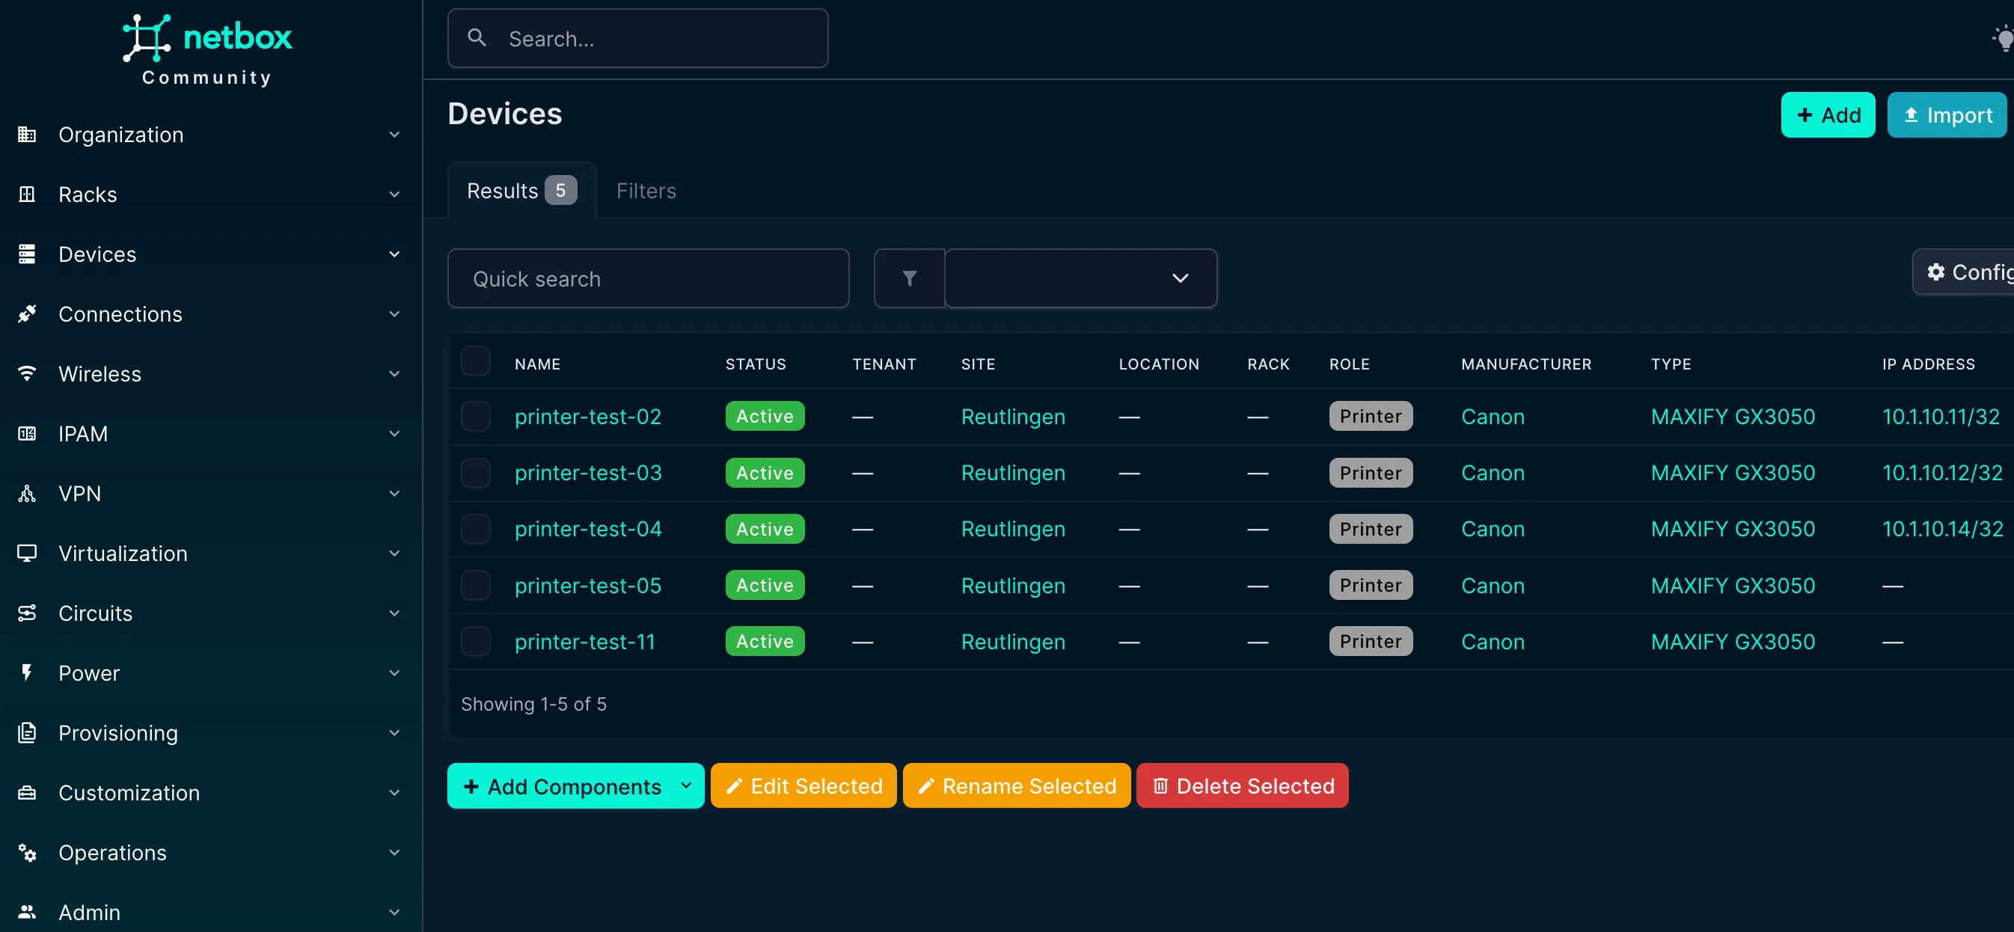
Task: Open IP address 10.1.10.14/32
Action: pos(1942,530)
